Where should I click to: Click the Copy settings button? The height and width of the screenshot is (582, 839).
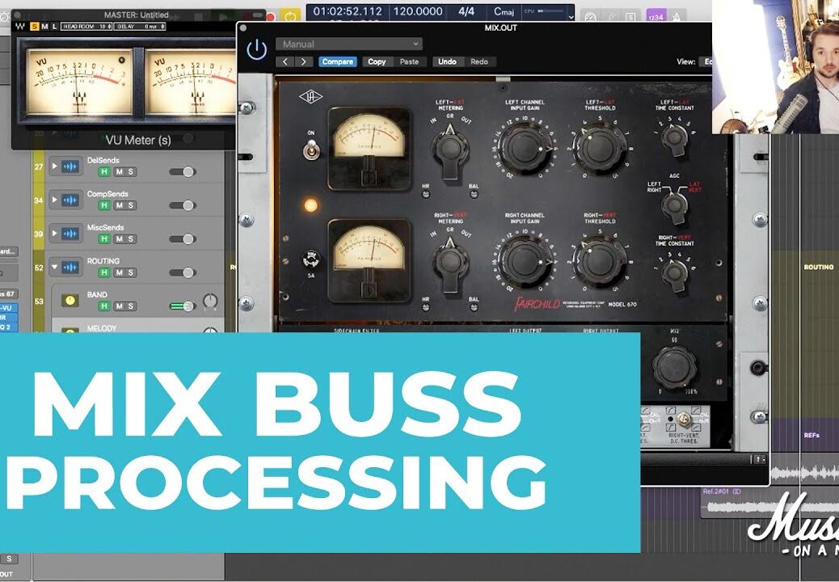point(377,61)
